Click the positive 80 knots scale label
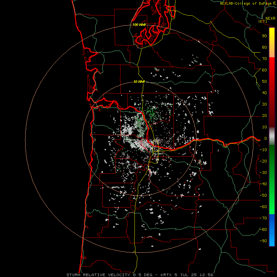 coord(264,47)
